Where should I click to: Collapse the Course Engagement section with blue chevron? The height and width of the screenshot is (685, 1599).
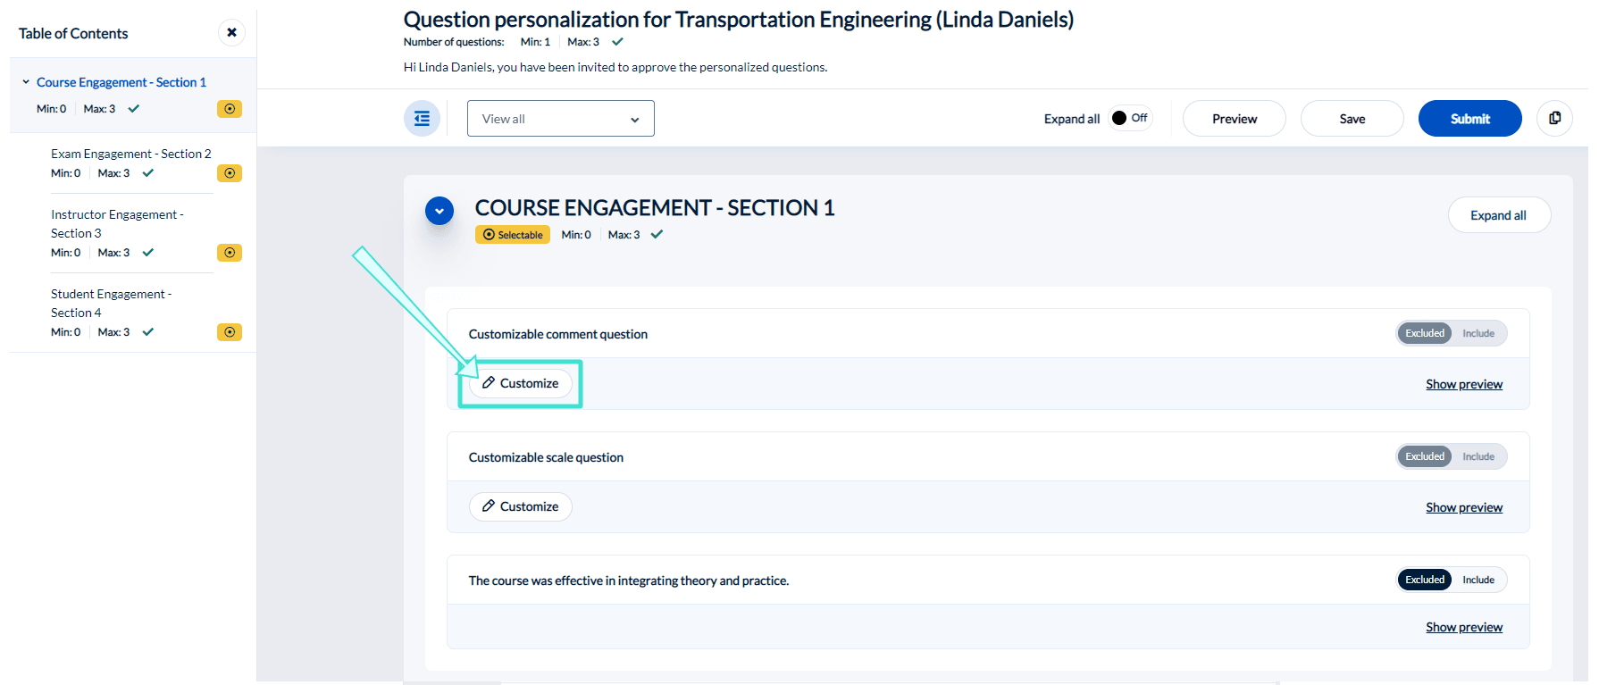click(x=440, y=212)
